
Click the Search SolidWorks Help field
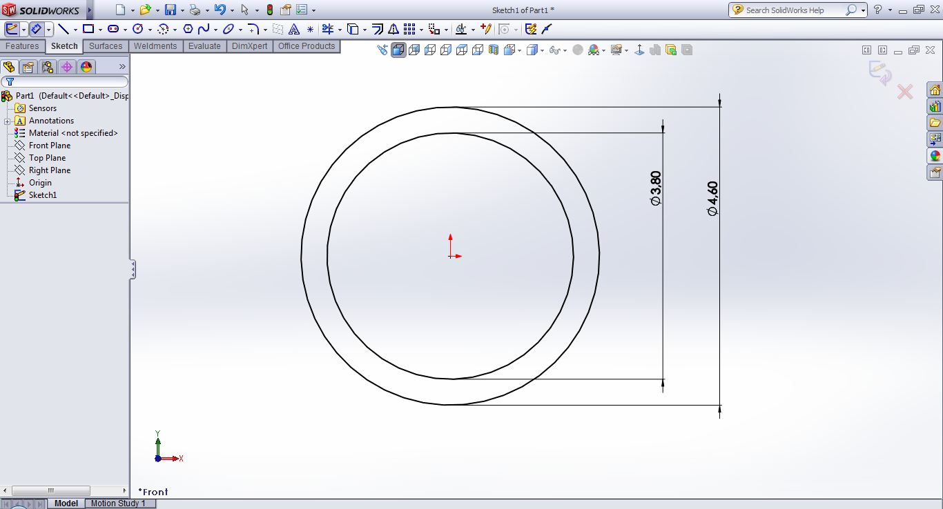(x=794, y=10)
